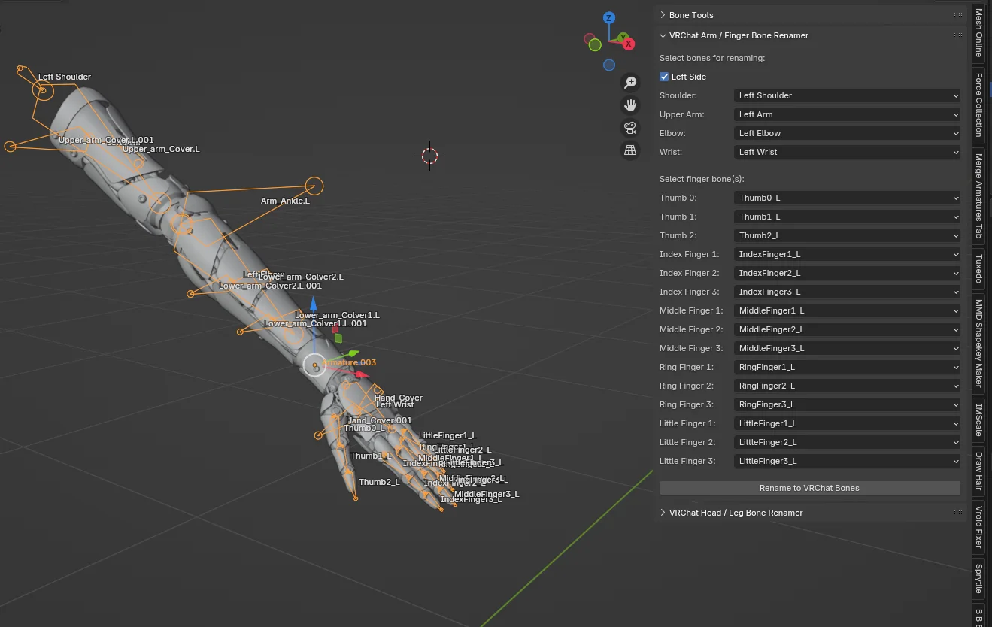Select the Zoom magnifier icon in viewport
The height and width of the screenshot is (627, 992).
tap(630, 82)
